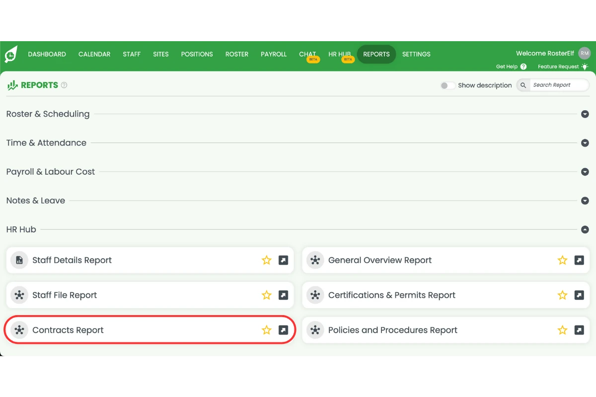The height and width of the screenshot is (397, 596).
Task: Open Certifications & Permits Report arrow icon
Action: (579, 295)
